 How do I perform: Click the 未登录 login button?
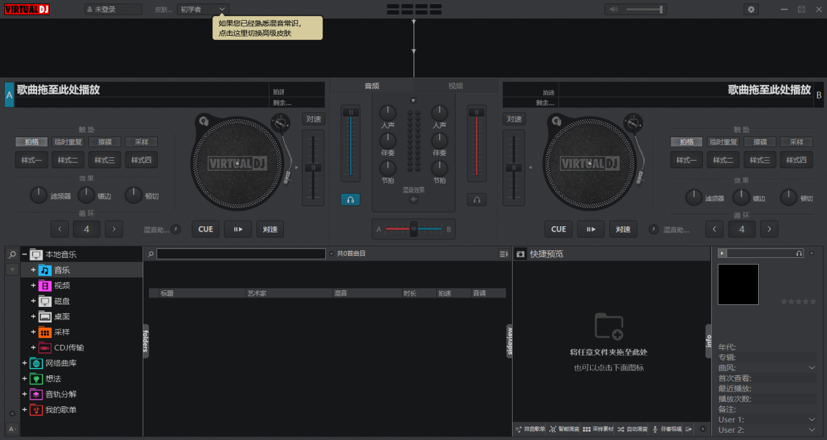112,9
